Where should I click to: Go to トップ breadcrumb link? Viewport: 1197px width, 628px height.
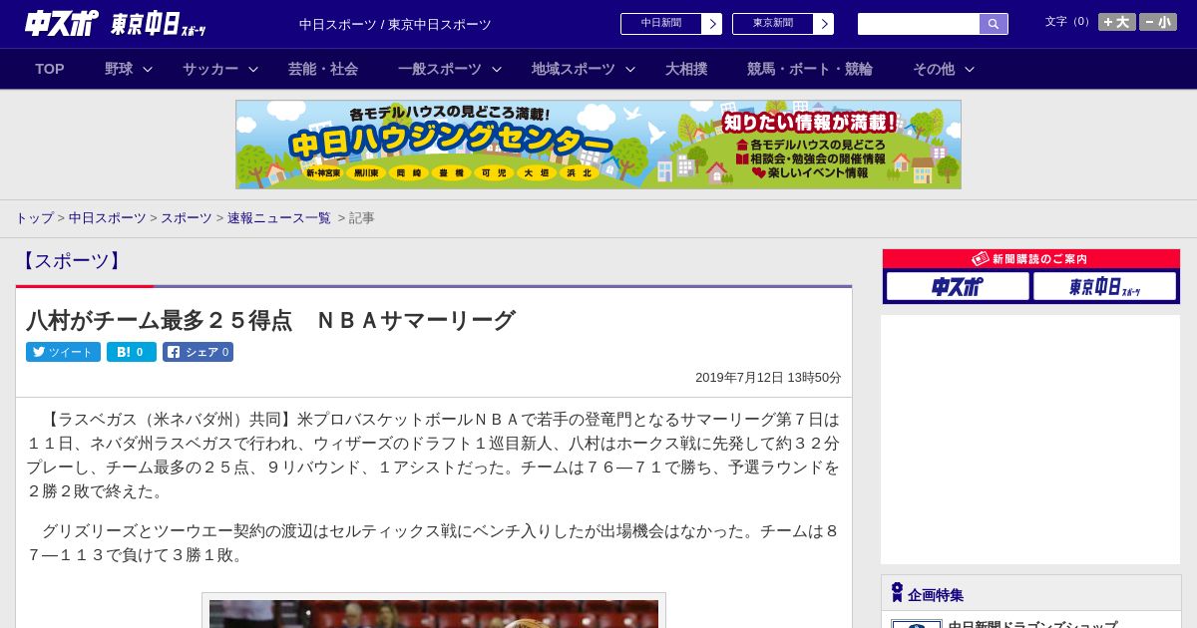pos(34,217)
